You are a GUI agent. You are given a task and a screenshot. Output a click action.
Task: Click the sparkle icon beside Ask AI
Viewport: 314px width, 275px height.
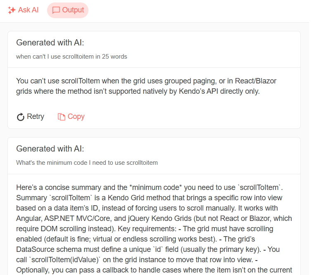pos(12,10)
